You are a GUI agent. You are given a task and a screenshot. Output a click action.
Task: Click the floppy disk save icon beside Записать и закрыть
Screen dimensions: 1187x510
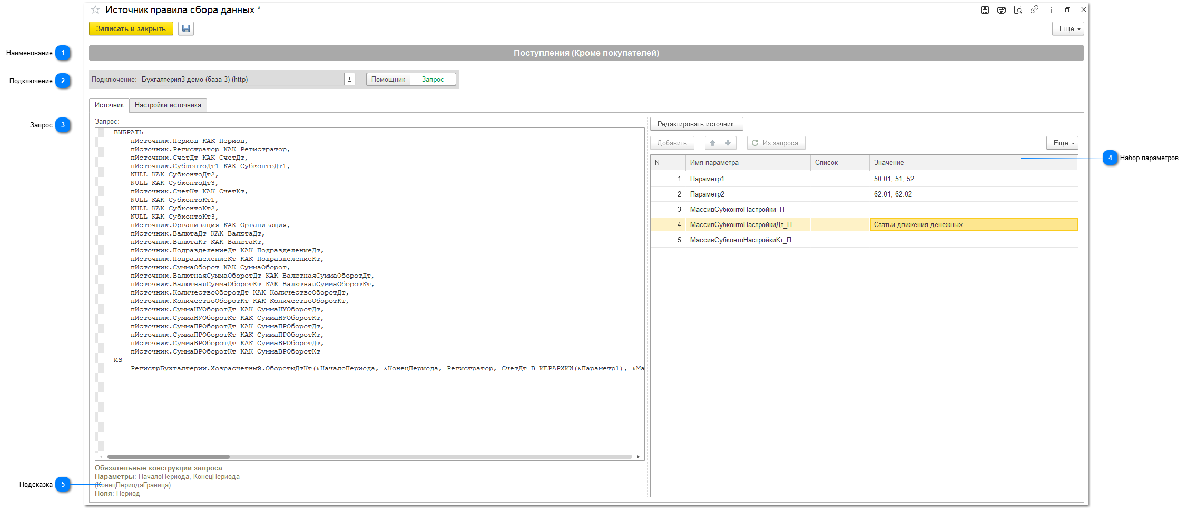(x=186, y=29)
